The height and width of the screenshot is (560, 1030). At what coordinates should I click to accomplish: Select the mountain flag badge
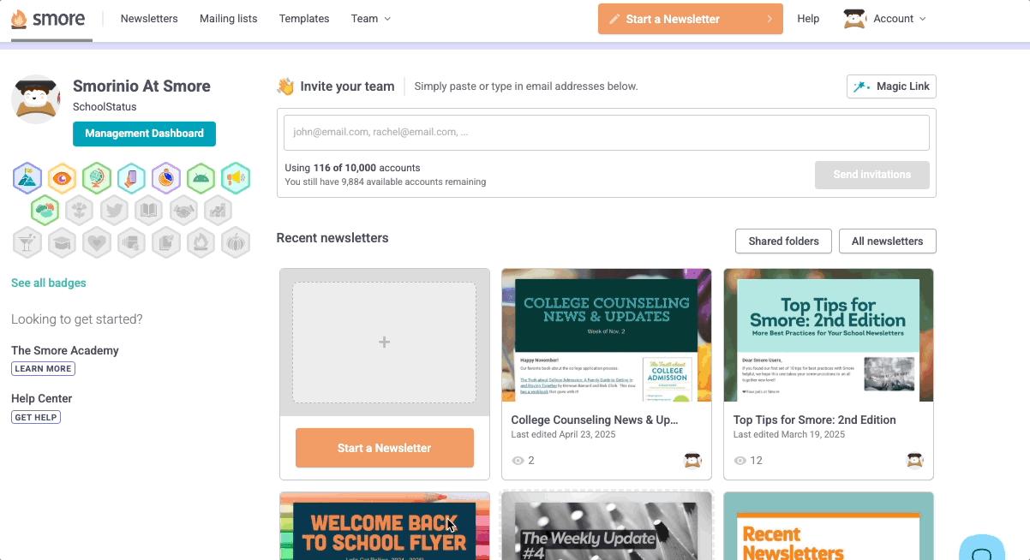tap(27, 178)
